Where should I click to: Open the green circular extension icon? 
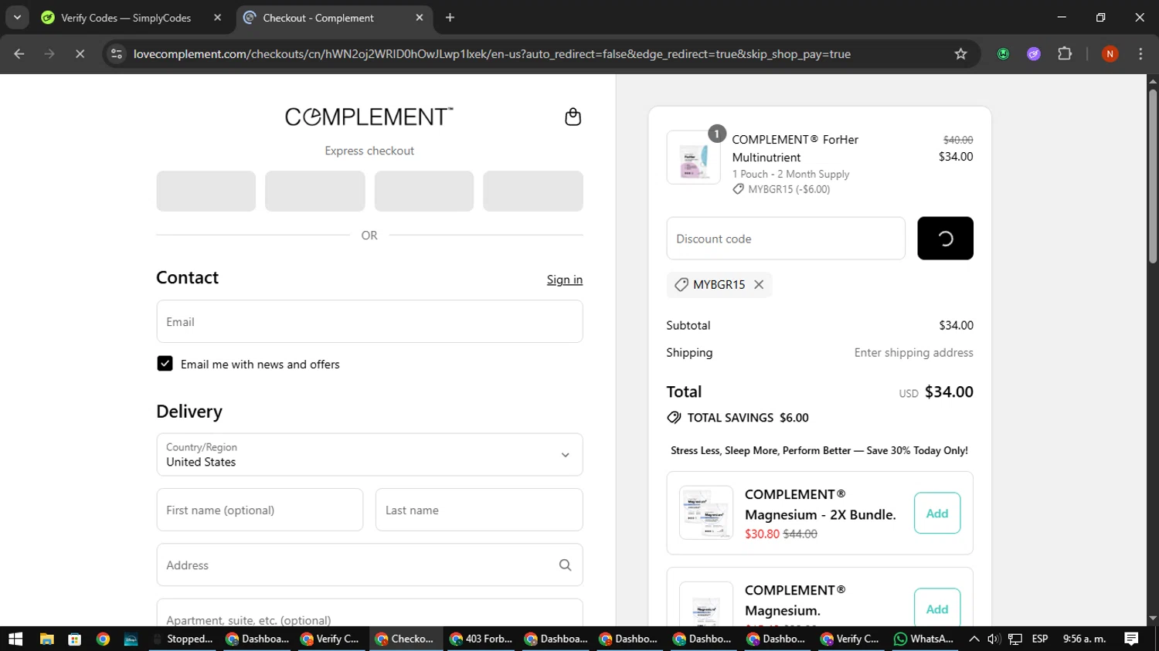(x=1003, y=54)
